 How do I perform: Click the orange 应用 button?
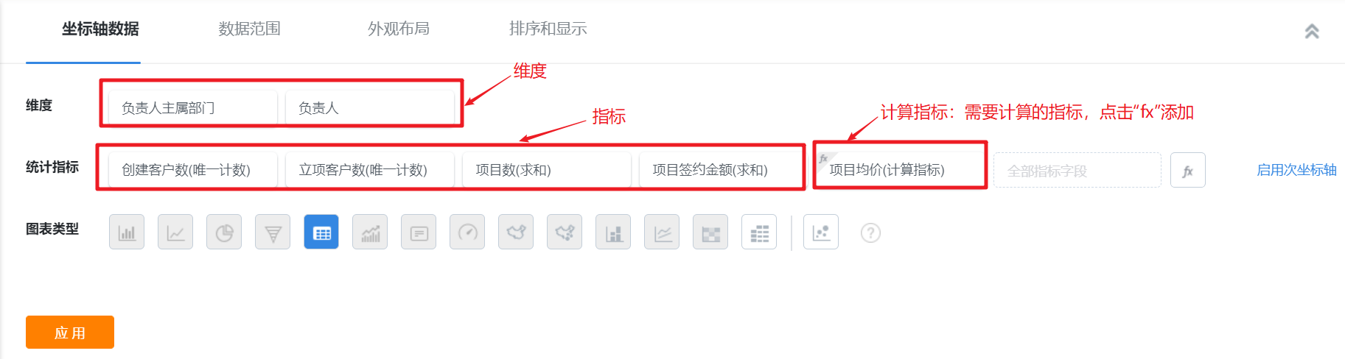70,332
